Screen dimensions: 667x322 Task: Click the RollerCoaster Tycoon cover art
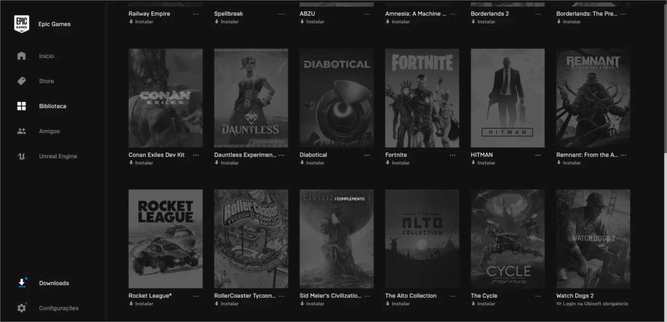coord(251,239)
